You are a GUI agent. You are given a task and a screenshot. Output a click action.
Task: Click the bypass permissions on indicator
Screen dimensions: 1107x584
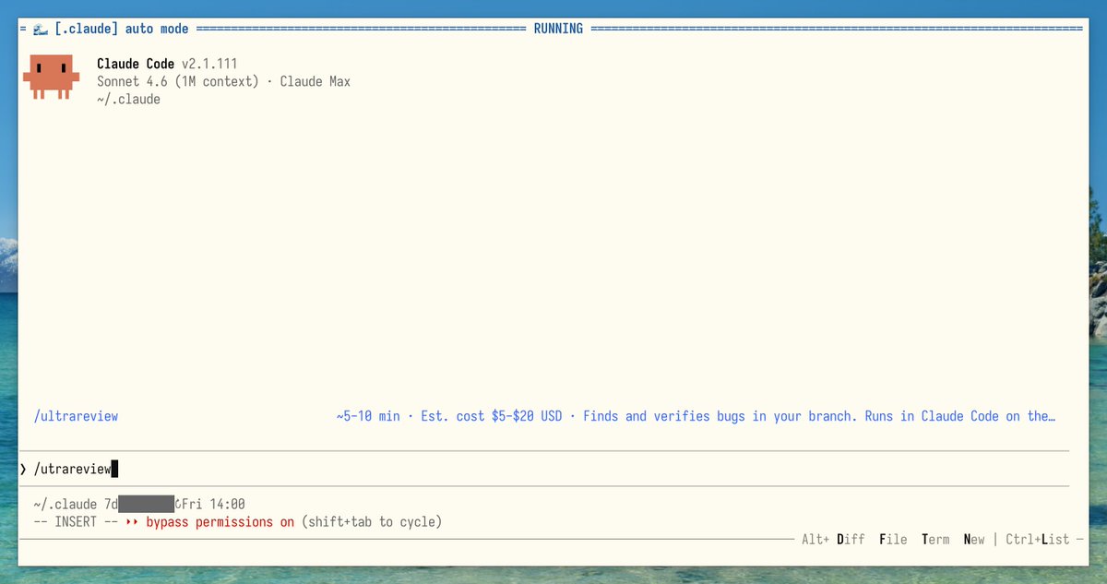click(220, 522)
